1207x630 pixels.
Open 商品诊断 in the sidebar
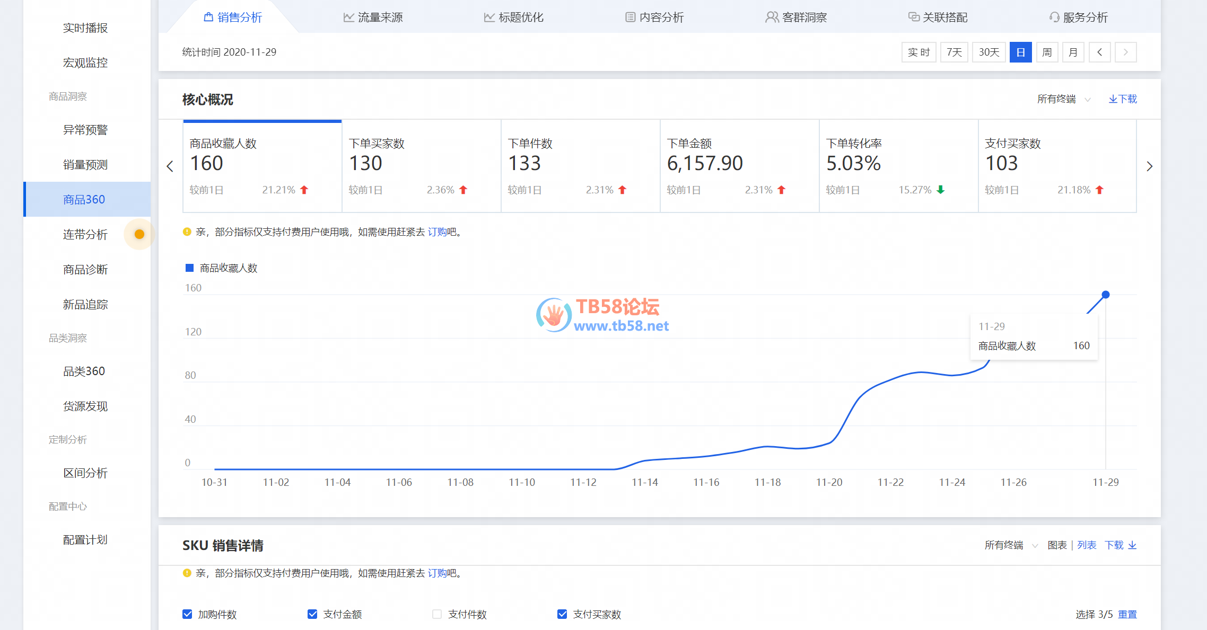click(x=85, y=270)
